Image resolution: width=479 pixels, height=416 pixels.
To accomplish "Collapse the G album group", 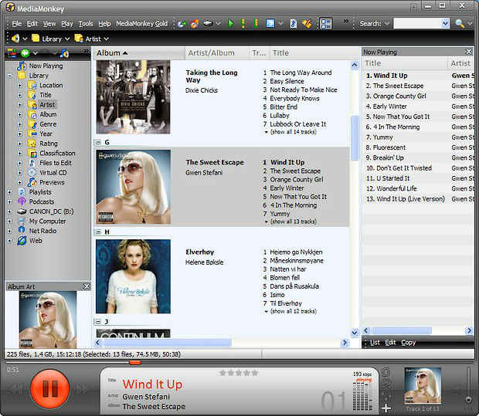I will [98, 142].
